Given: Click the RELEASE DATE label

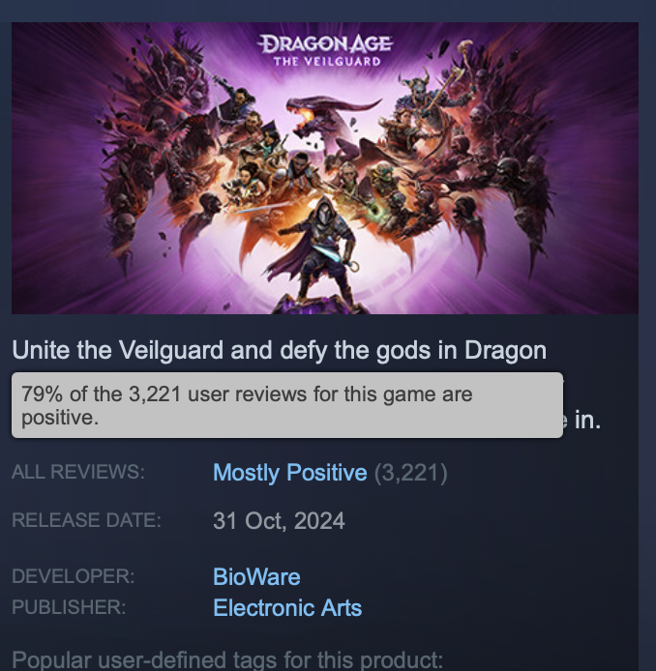Looking at the screenshot, I should 86,520.
